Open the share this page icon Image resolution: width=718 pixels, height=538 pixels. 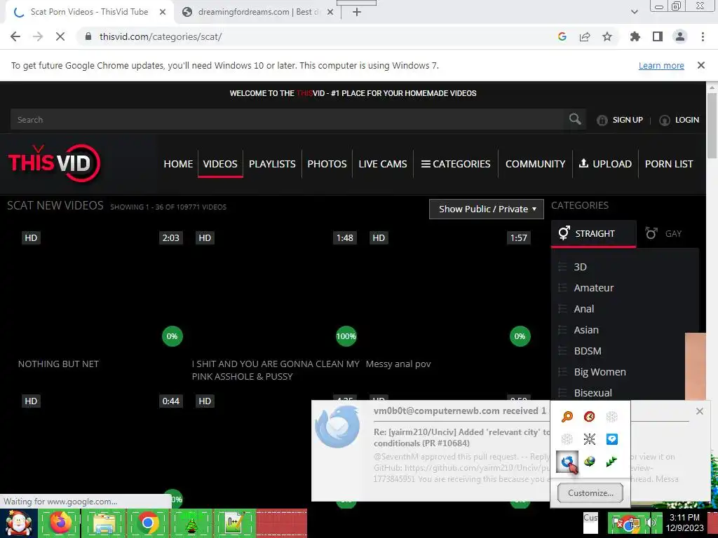(x=585, y=36)
